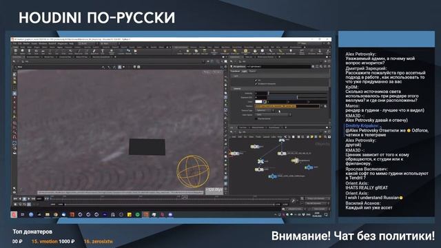This screenshot has height=248, width=441.
Task: Open the color picker icon beside the swatch
Action: [x=265, y=102]
